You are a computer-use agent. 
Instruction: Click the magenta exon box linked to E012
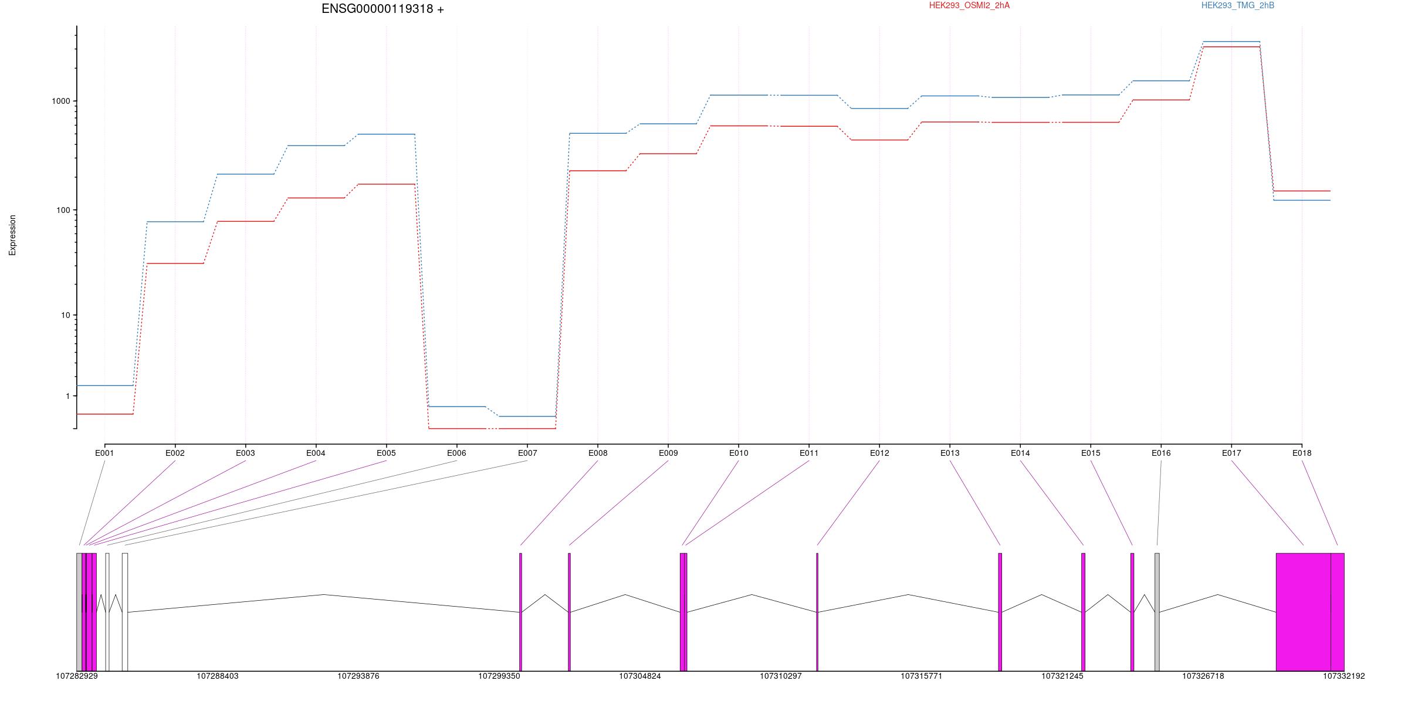tap(817, 612)
